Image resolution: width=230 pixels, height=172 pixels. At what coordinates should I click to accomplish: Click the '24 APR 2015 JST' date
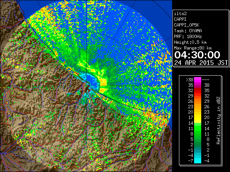(x=201, y=63)
